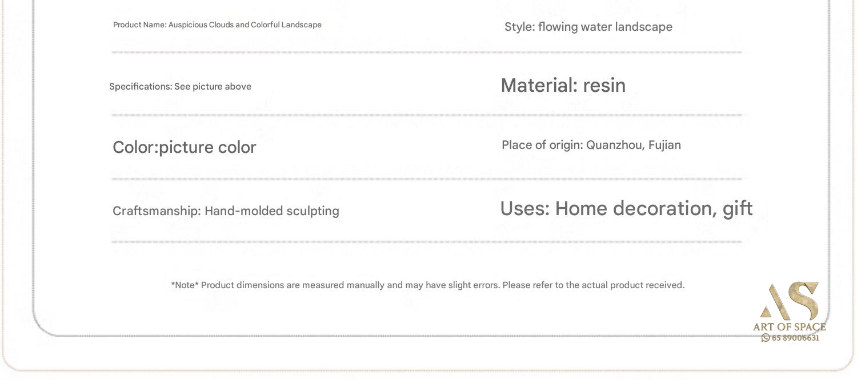Click the 'Style:' label

click(519, 27)
